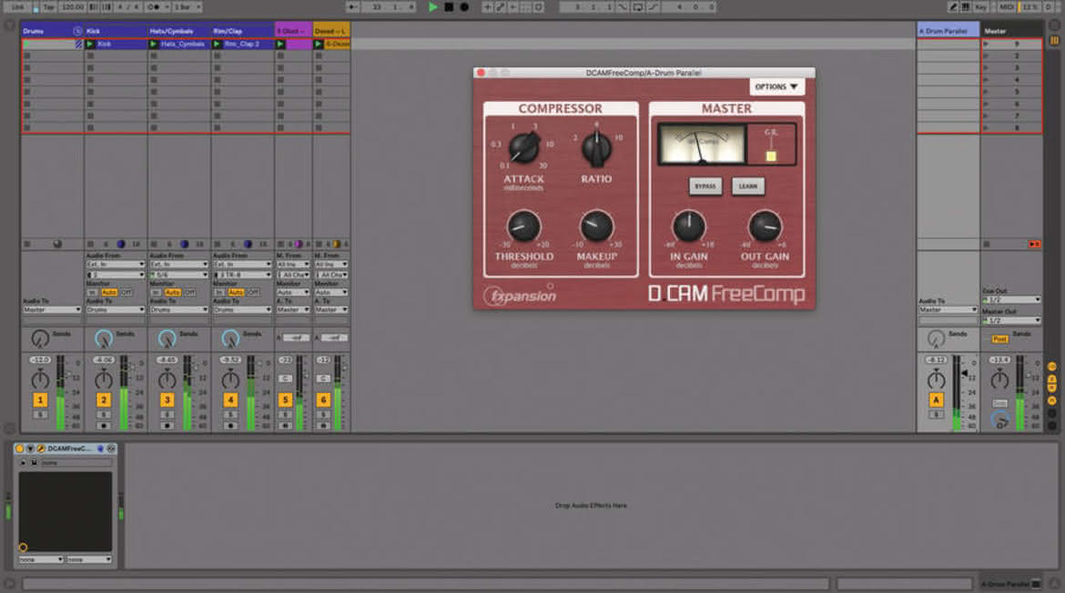Toggle track 4 activator button
Screen dimensions: 1065x593
[230, 399]
